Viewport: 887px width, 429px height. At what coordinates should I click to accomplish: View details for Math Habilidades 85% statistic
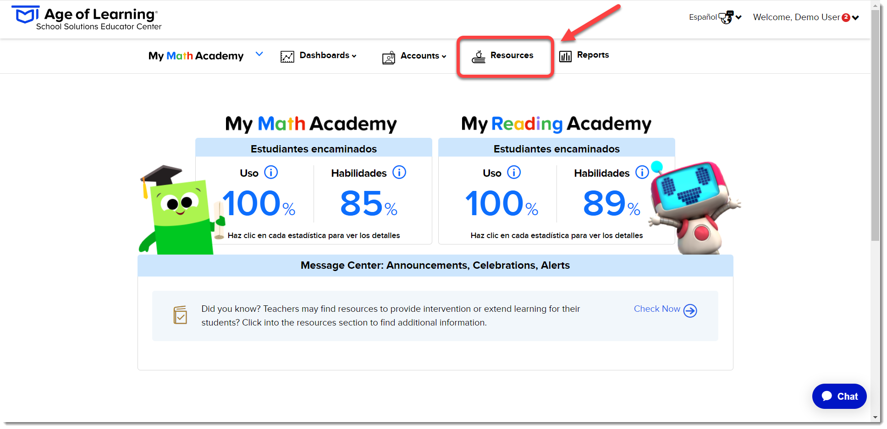point(369,203)
